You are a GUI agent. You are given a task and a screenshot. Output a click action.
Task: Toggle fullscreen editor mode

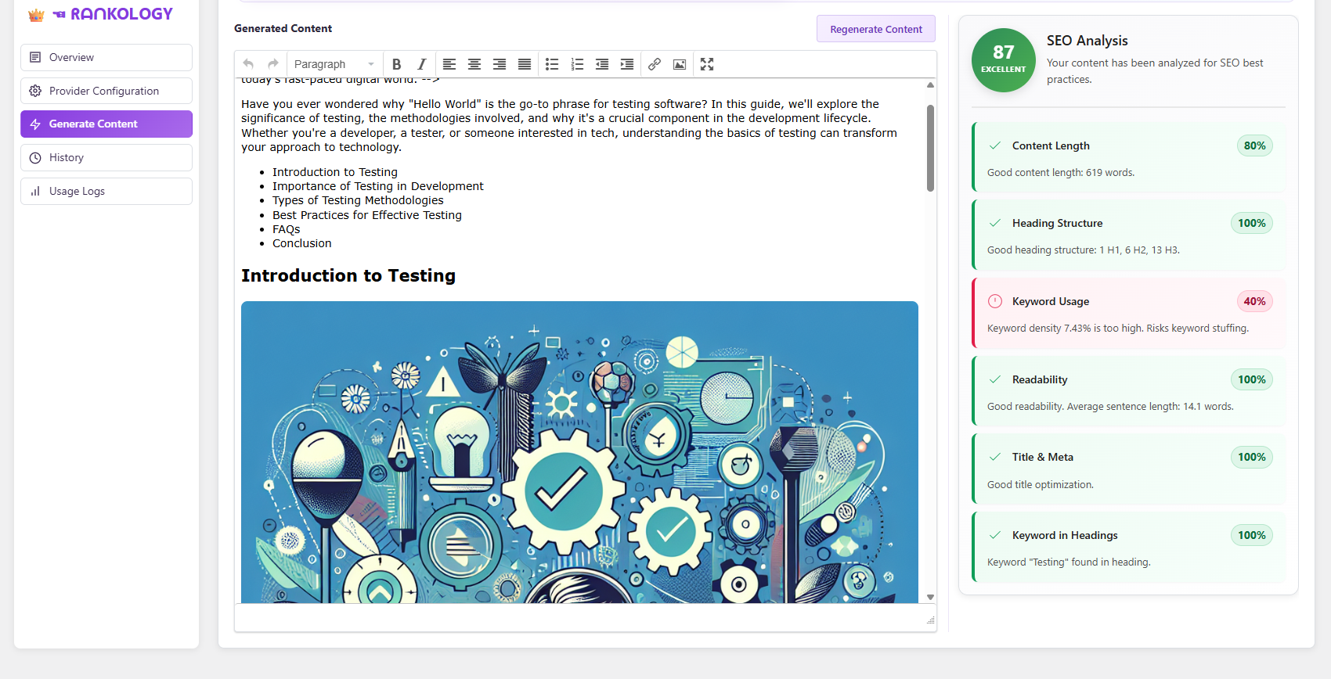click(x=707, y=64)
